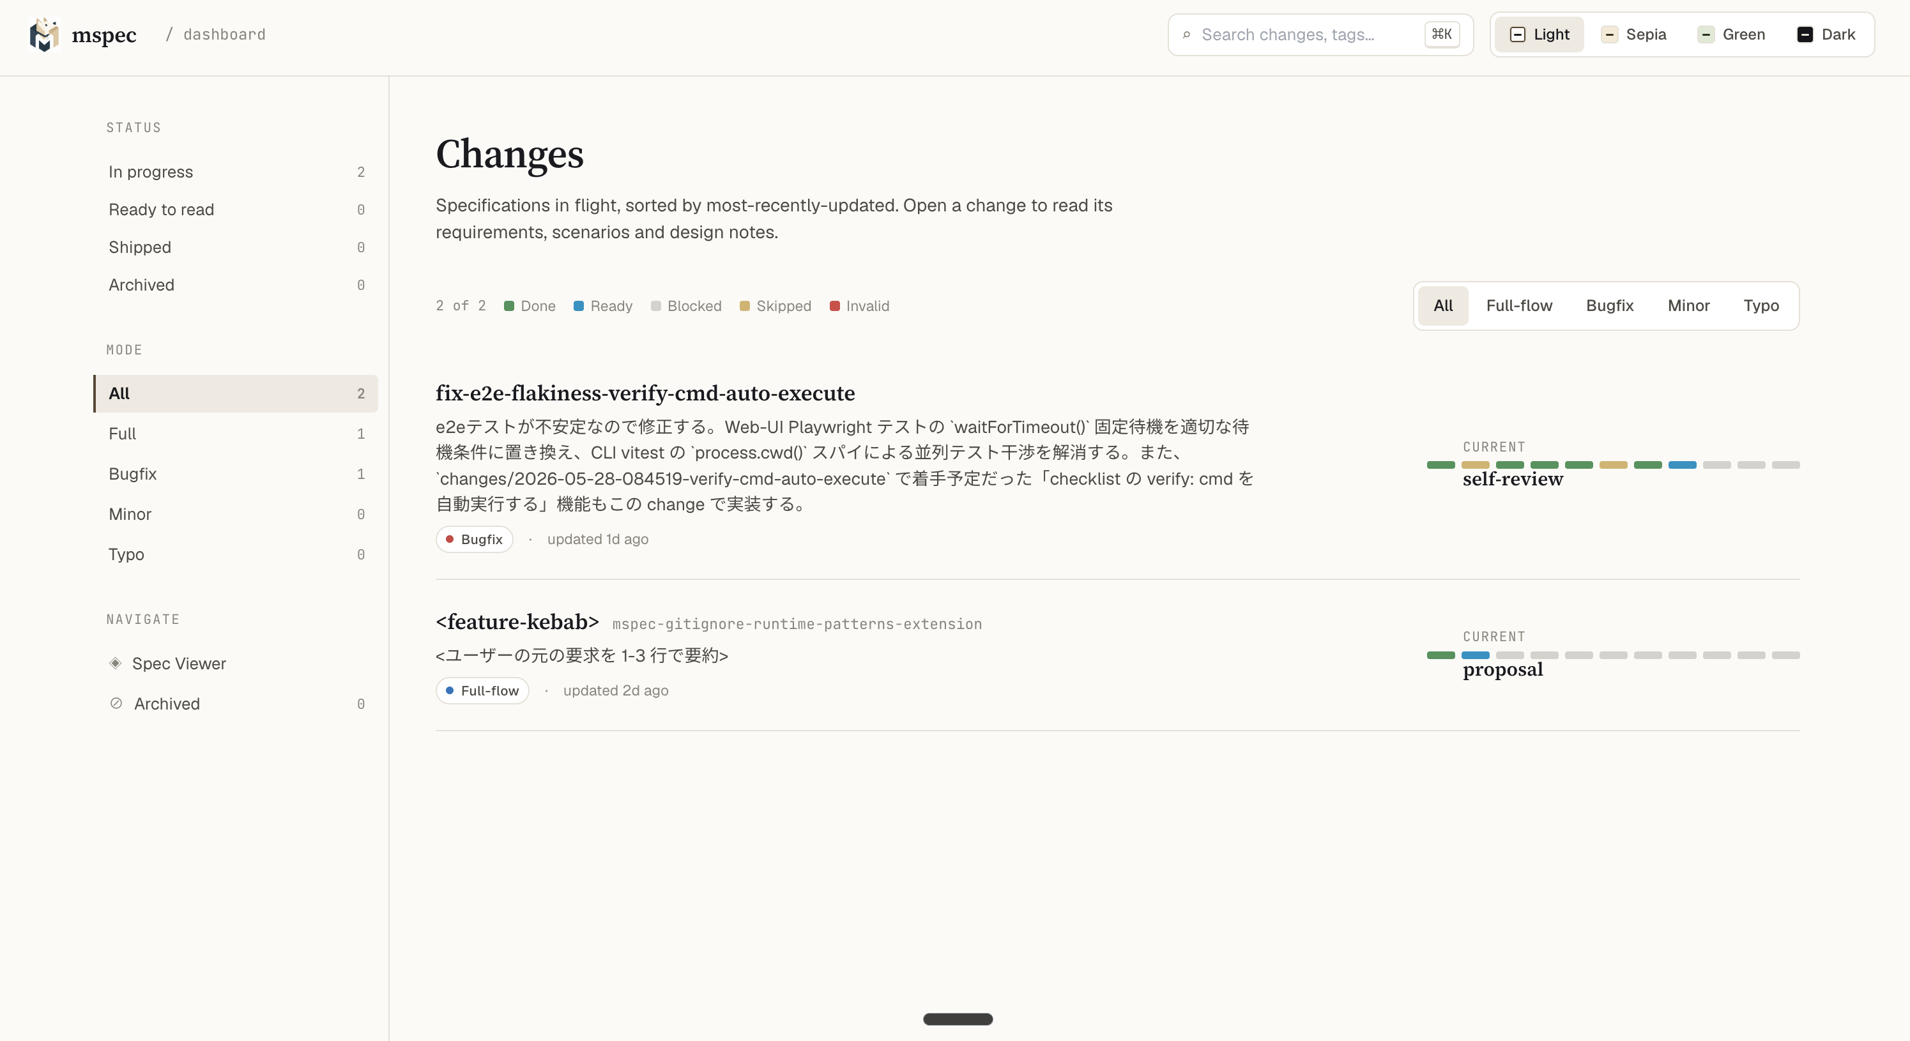Select Bugfix in the Mode sidebar
This screenshot has width=1910, height=1041.
(236, 474)
